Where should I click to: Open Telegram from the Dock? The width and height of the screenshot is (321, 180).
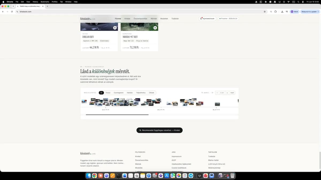(x=191, y=176)
